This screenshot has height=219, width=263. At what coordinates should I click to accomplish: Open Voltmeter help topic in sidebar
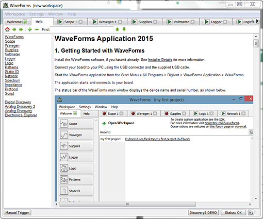click(x=12, y=54)
